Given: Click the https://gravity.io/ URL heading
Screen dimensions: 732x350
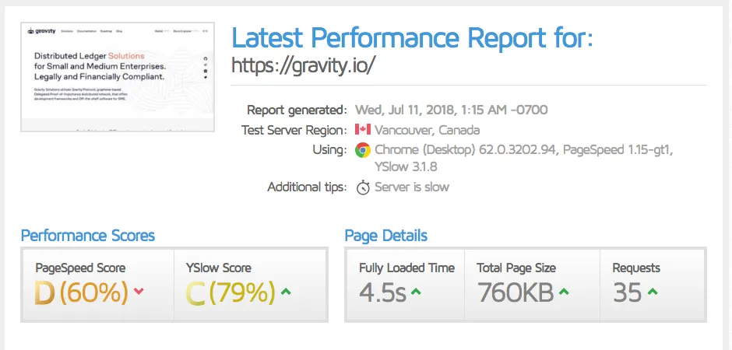Looking at the screenshot, I should point(304,65).
